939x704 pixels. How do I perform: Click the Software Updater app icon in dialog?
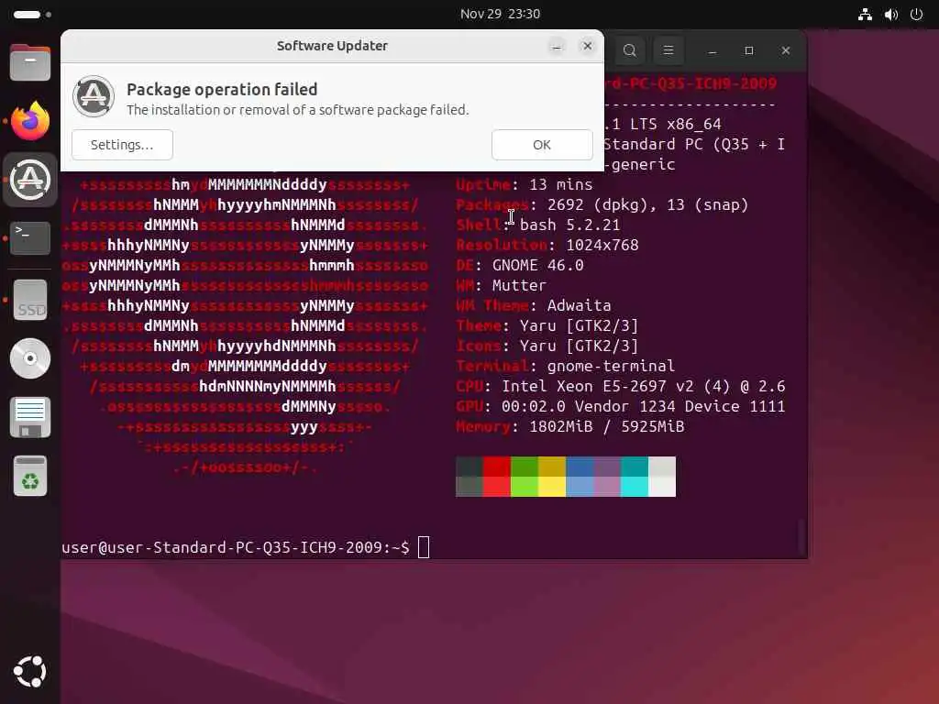pyautogui.click(x=94, y=96)
